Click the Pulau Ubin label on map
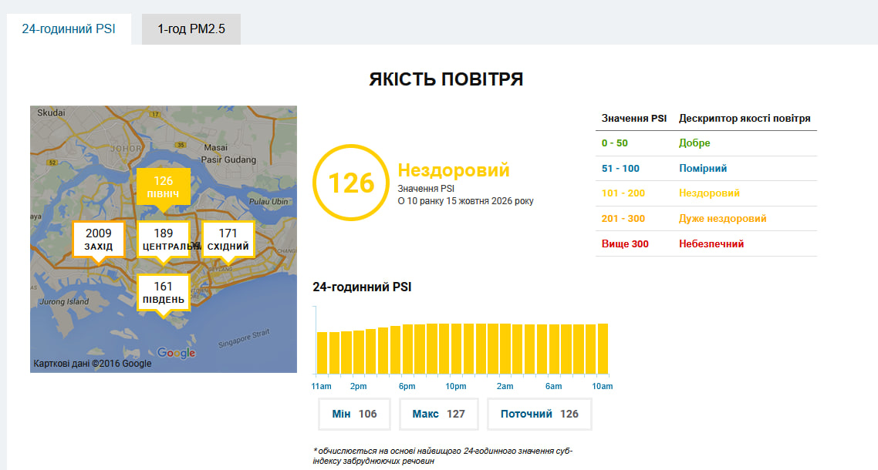Image resolution: width=878 pixels, height=470 pixels. (268, 201)
